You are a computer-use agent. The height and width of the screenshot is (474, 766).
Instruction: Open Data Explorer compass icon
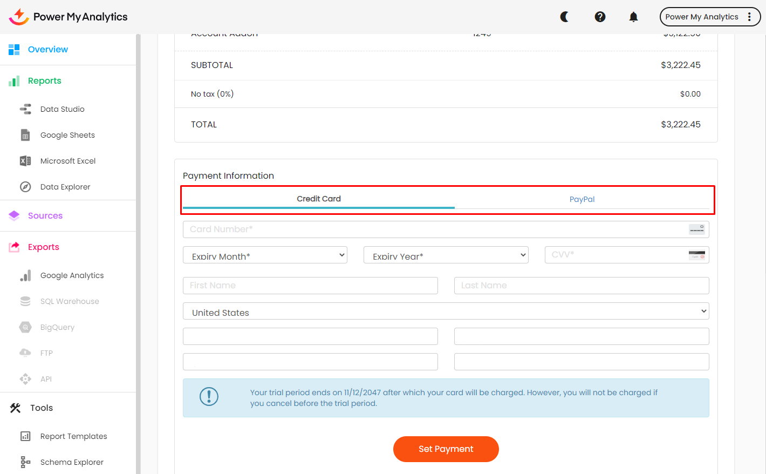click(x=25, y=187)
